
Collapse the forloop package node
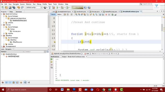[6, 29]
